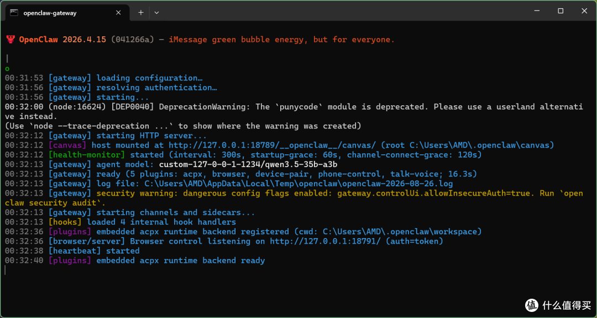Click "starting channels and sidecars..." line

[130, 213]
